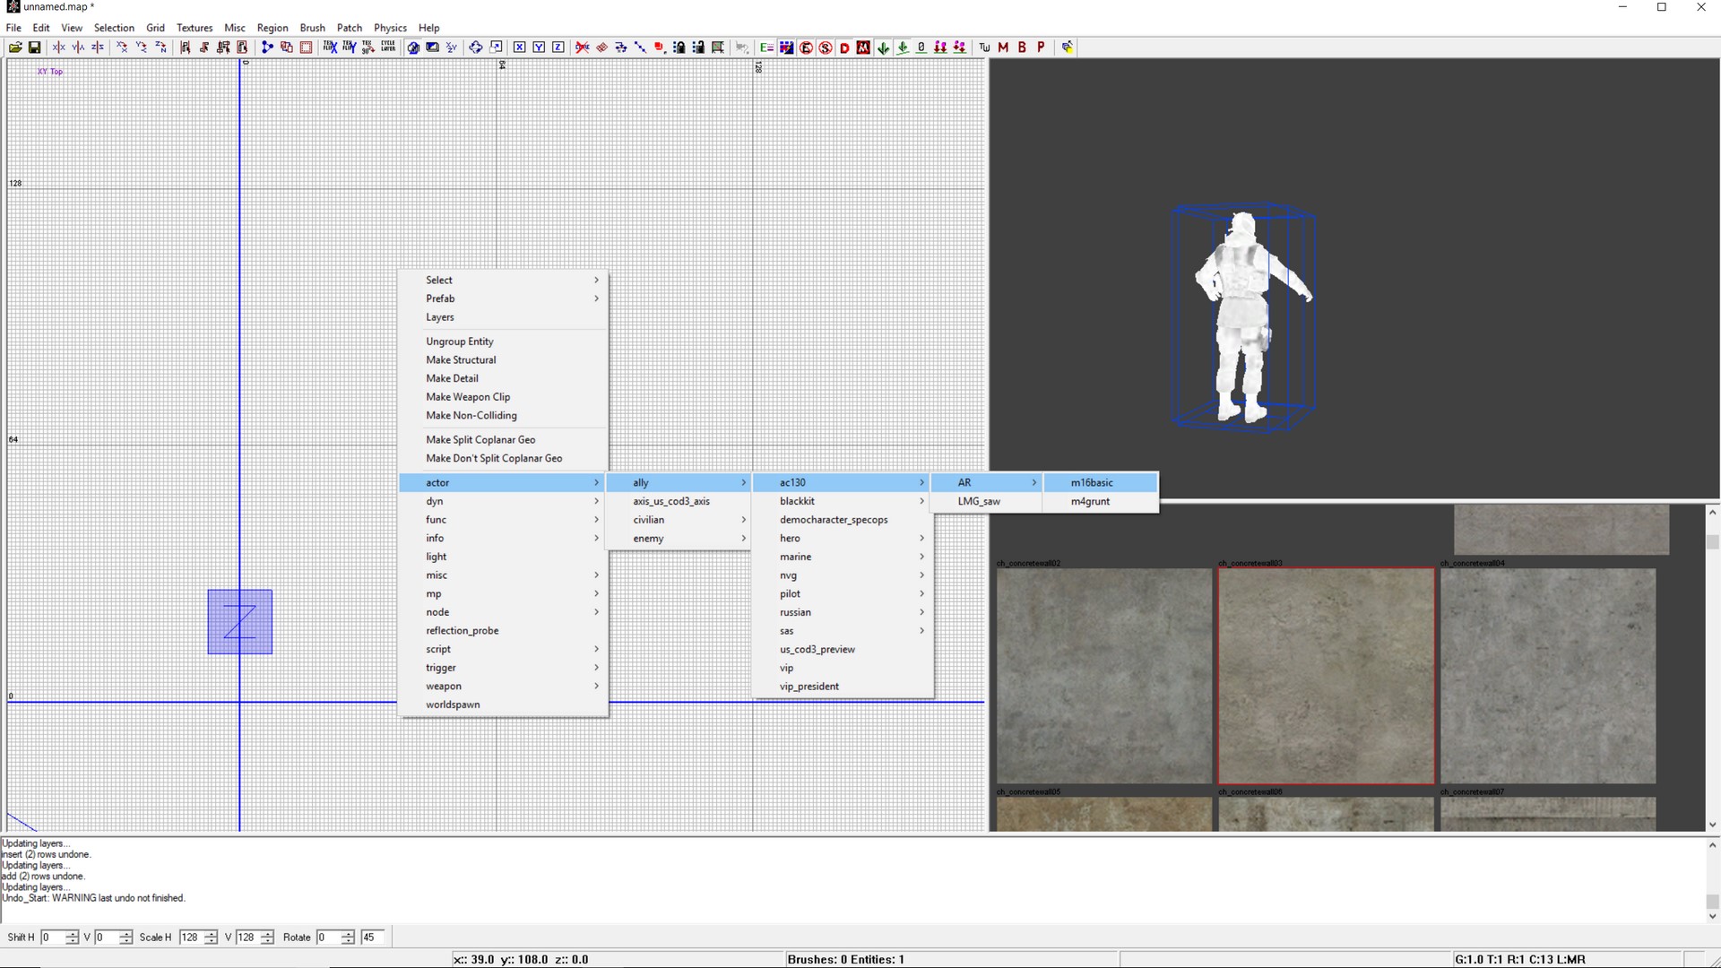Click the red D toolbar icon
This screenshot has height=968, width=1721.
coord(844,48)
